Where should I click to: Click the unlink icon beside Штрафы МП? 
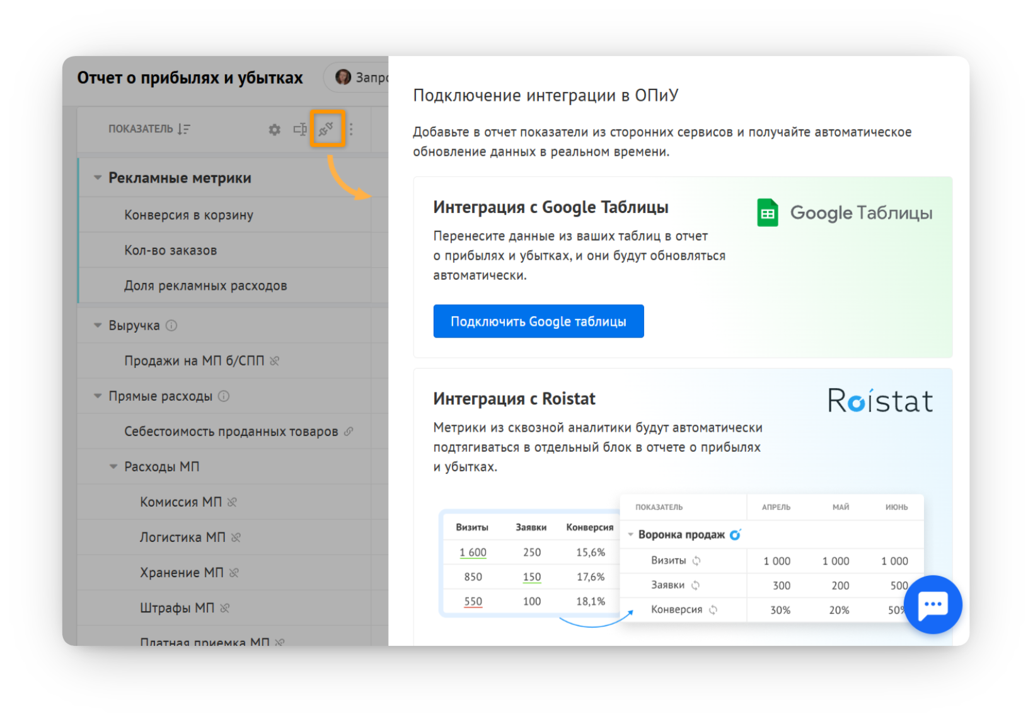225,608
